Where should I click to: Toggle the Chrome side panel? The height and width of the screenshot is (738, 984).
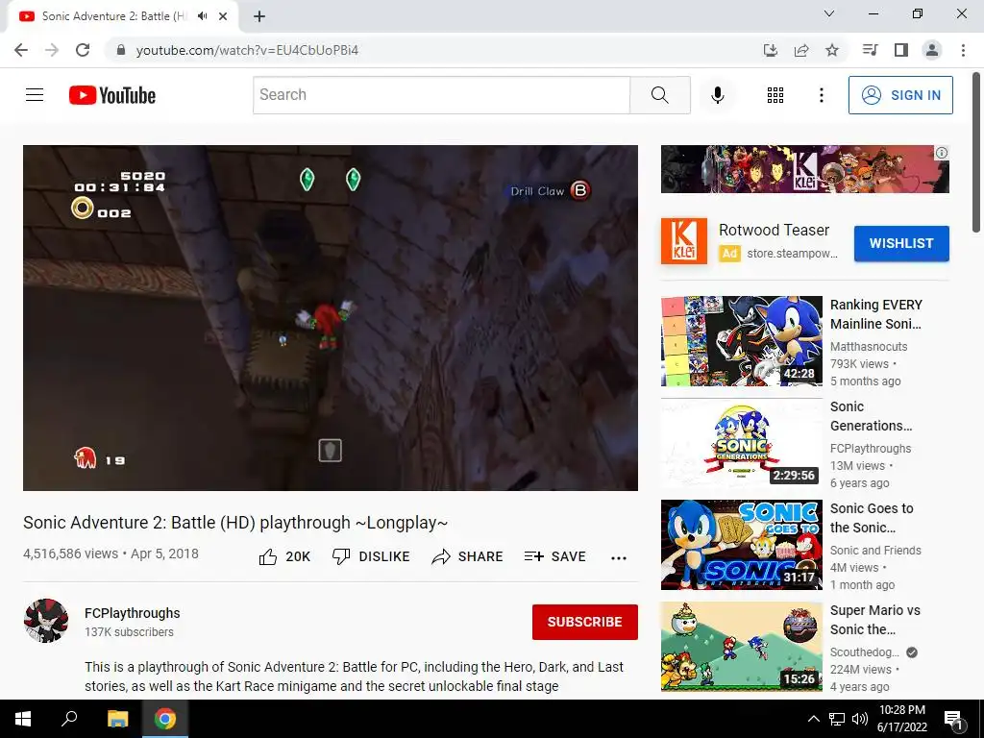tap(901, 50)
